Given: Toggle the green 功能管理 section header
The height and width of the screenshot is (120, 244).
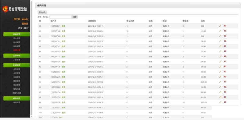Looking at the screenshot, I should [x=16, y=65].
